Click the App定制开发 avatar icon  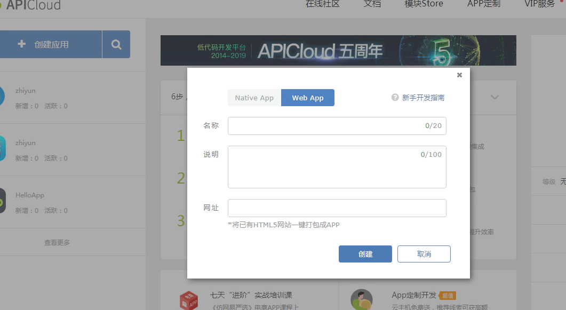click(361, 299)
